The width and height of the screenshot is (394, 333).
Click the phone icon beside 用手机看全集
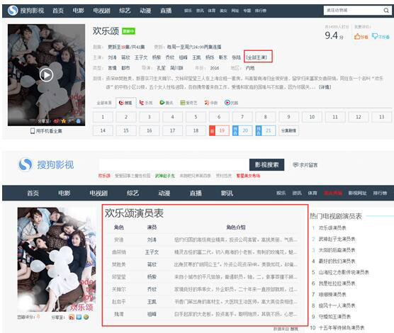(x=33, y=130)
